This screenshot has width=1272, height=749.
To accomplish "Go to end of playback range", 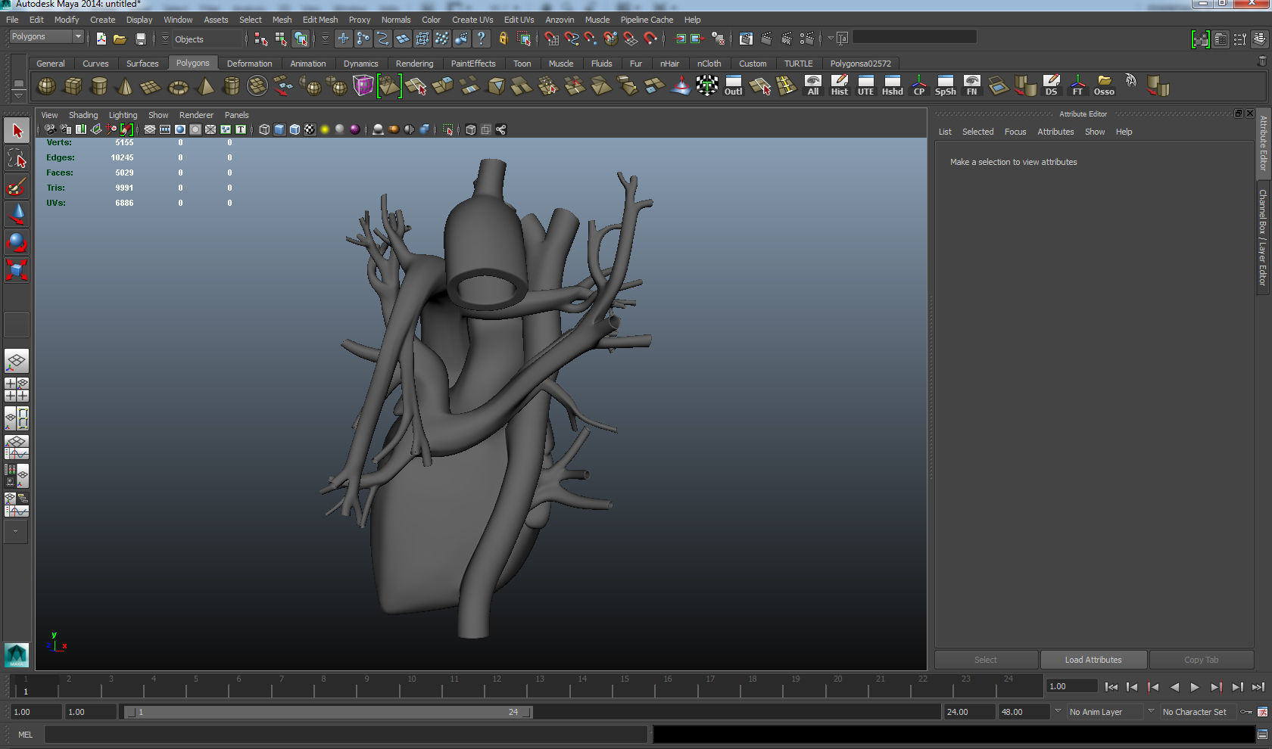I will point(1258,687).
